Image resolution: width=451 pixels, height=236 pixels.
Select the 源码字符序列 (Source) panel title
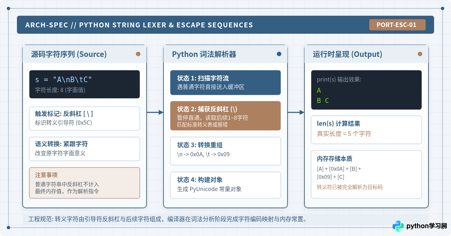click(x=69, y=54)
